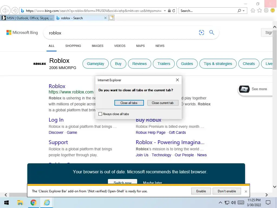Click the security lock icon
The width and height of the screenshot is (277, 208).
(169, 11)
